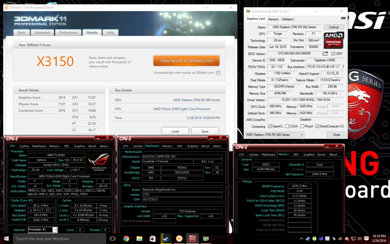The width and height of the screenshot is (390, 244).
Task: Open the Action Center notifications icon
Action: pos(366,239)
